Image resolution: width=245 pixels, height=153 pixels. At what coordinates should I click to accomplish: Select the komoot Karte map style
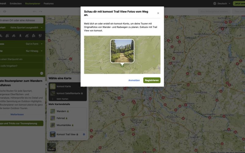67,86
